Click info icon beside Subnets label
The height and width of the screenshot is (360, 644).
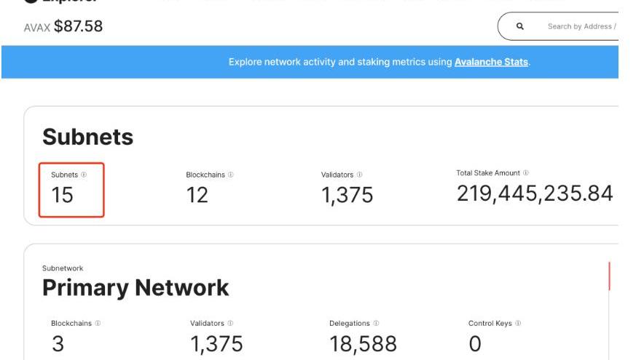(x=84, y=175)
